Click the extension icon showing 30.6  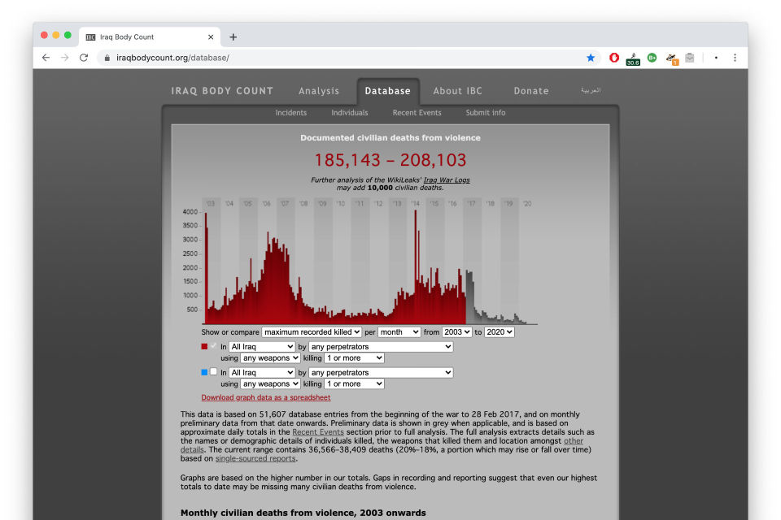pos(633,58)
